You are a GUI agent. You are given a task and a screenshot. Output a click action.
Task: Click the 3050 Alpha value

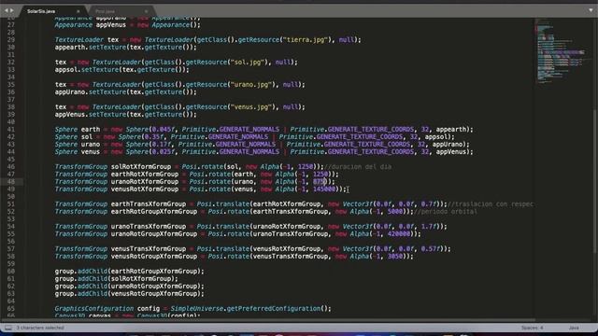click(x=395, y=257)
